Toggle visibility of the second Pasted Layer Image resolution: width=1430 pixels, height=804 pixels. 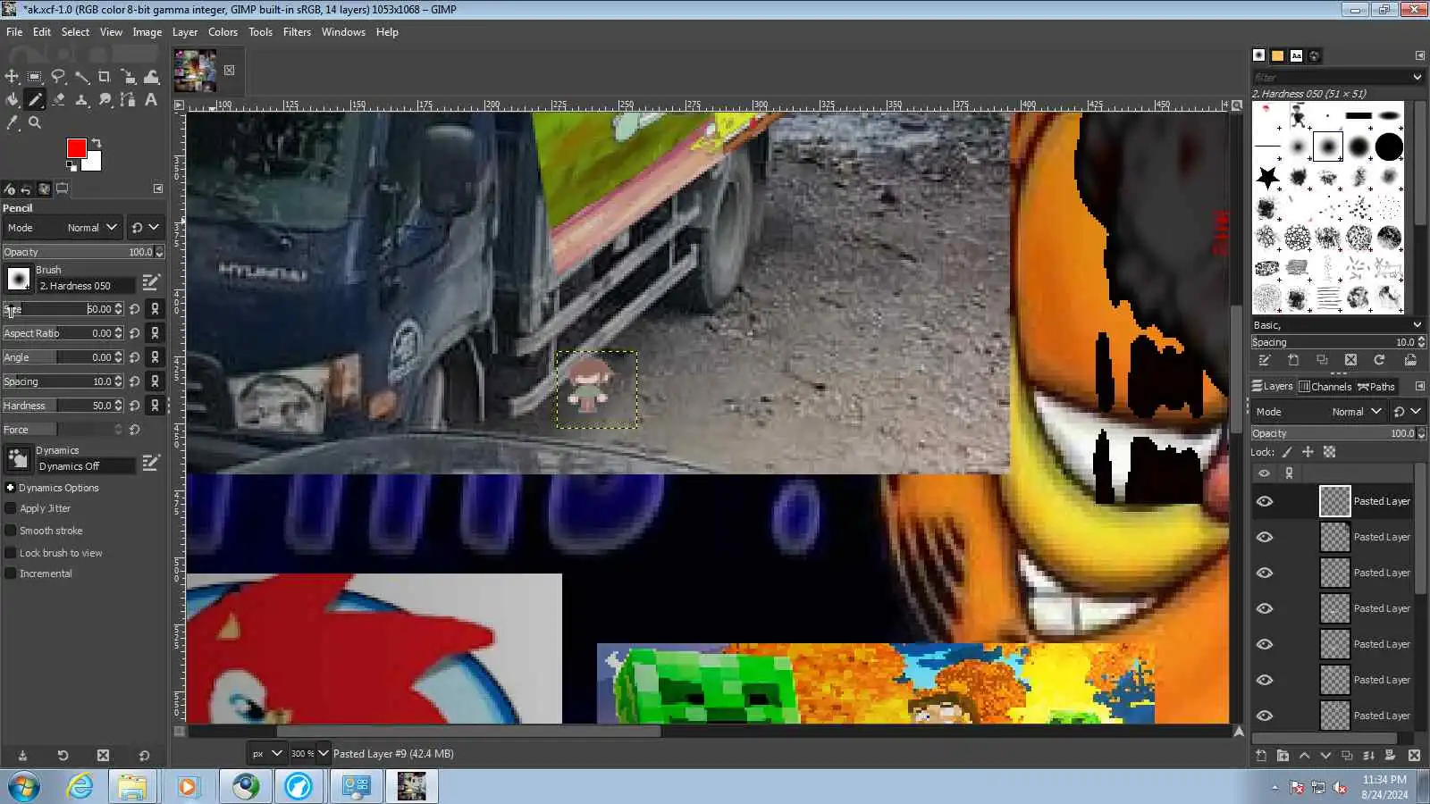pyautogui.click(x=1265, y=537)
